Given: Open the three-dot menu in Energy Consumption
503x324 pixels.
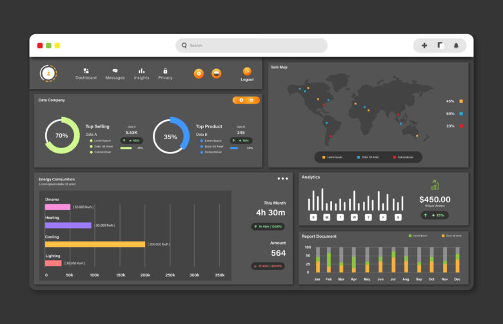Looking at the screenshot, I should point(282,178).
